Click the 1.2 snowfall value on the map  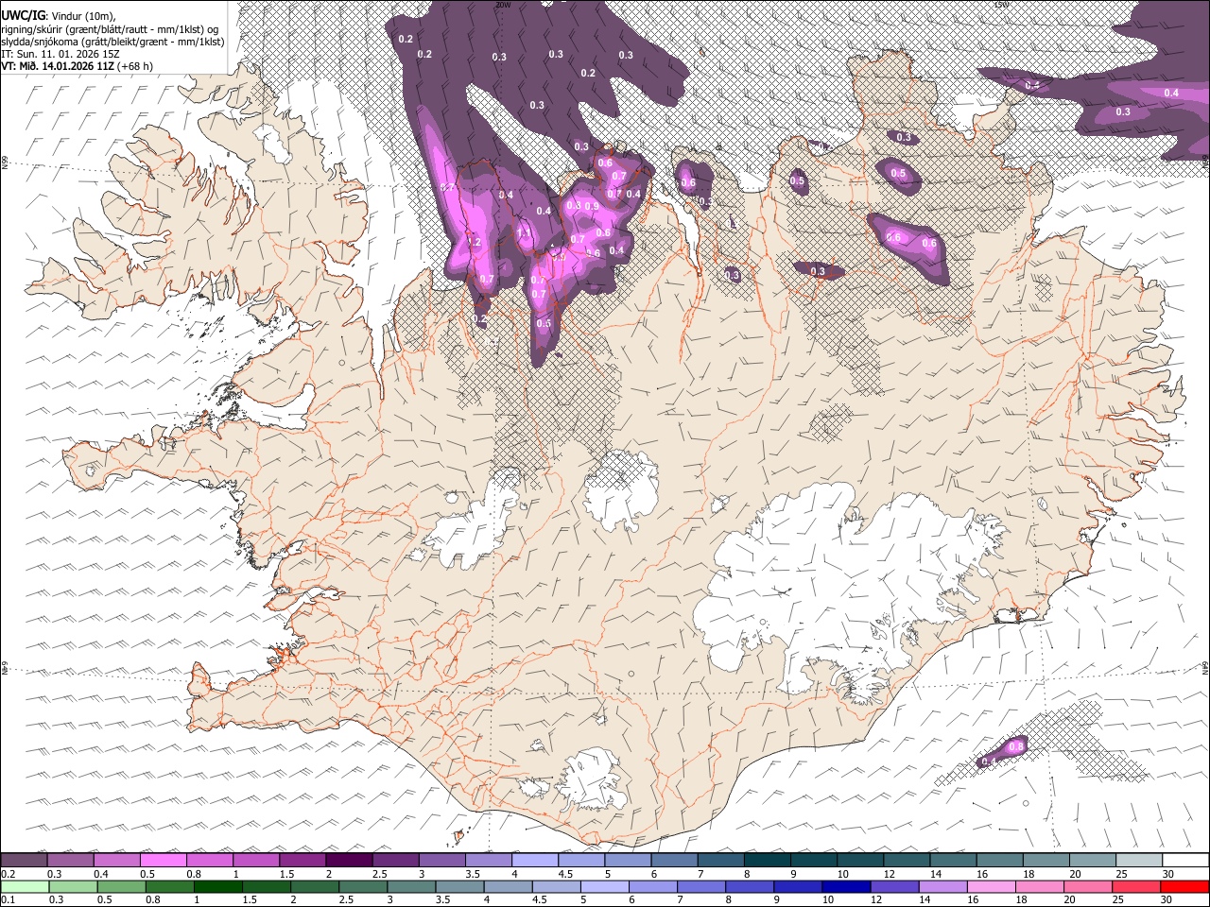point(475,243)
